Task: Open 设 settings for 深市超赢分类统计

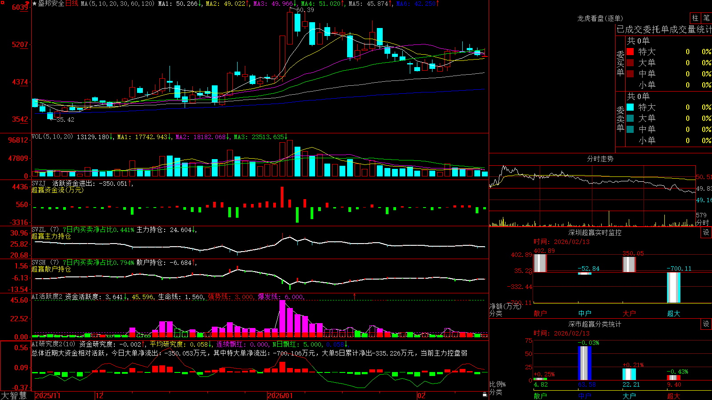Action: point(706,324)
